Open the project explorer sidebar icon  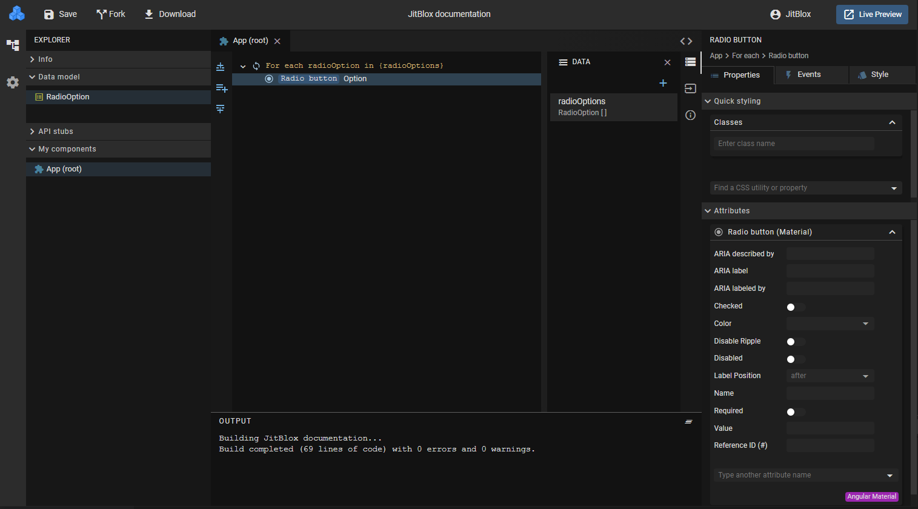[13, 45]
